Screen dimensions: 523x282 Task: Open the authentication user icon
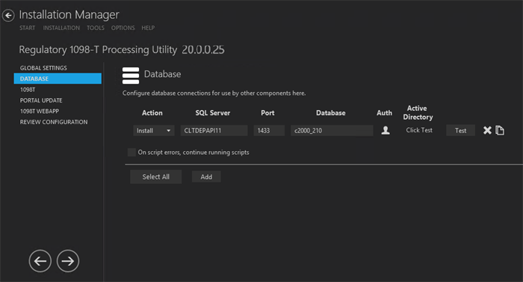pyautogui.click(x=386, y=130)
